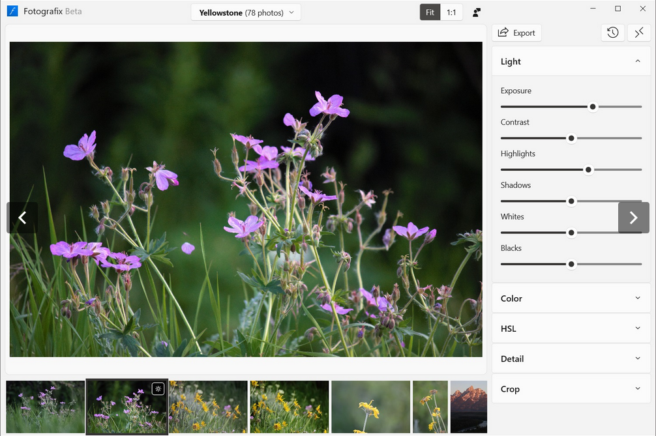The height and width of the screenshot is (436, 656).
Task: Click the feedback person icon
Action: tap(477, 12)
